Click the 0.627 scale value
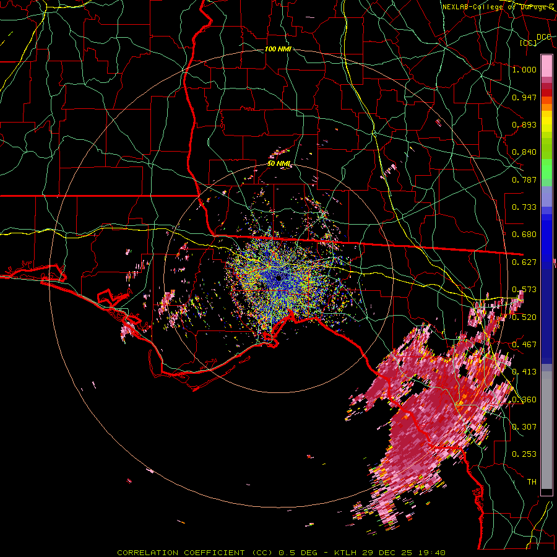Image resolution: width=557 pixels, height=557 pixels. pyautogui.click(x=524, y=262)
